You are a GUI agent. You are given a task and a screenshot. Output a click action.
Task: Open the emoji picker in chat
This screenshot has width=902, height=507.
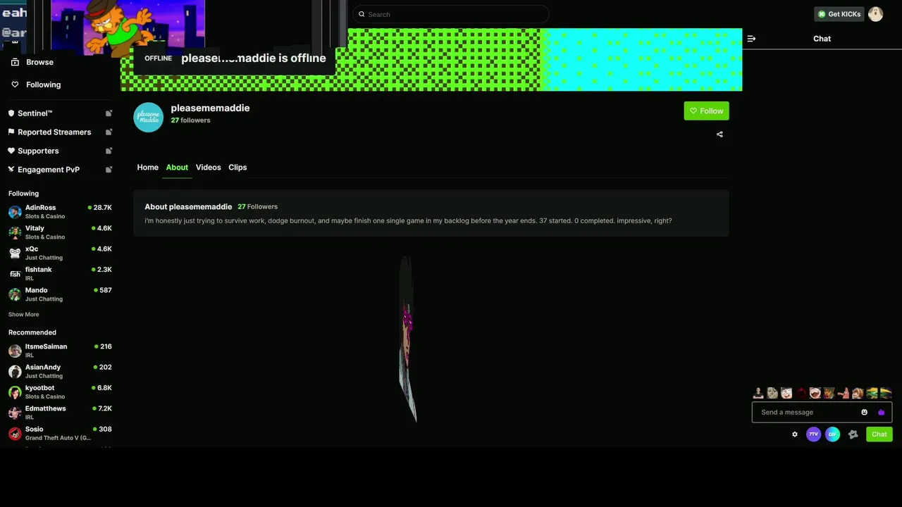coord(865,413)
